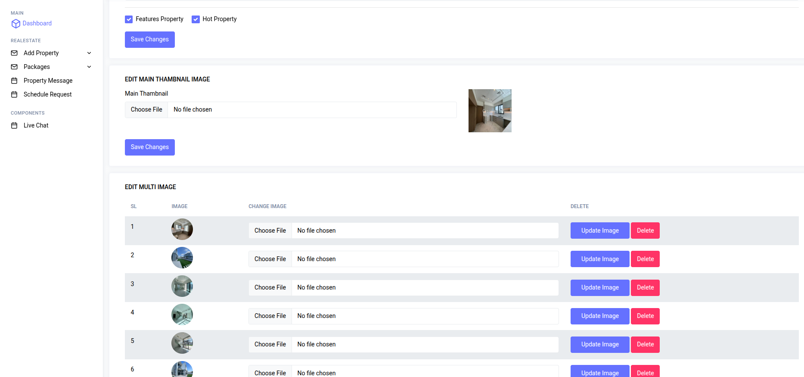Delete the image in row 2

[645, 259]
